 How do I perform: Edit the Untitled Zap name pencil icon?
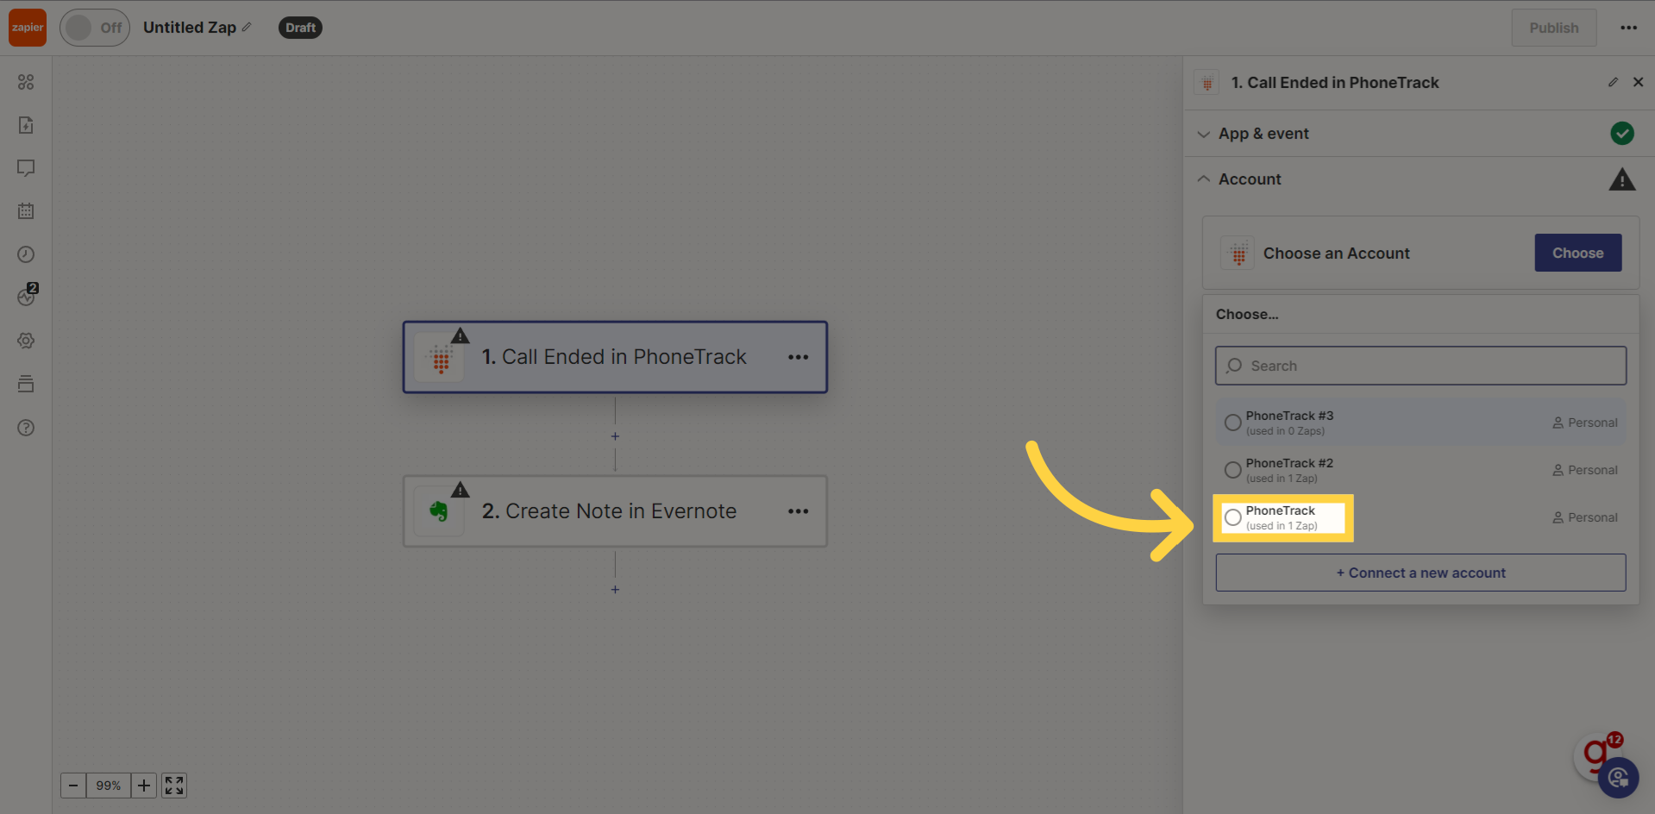click(x=247, y=28)
